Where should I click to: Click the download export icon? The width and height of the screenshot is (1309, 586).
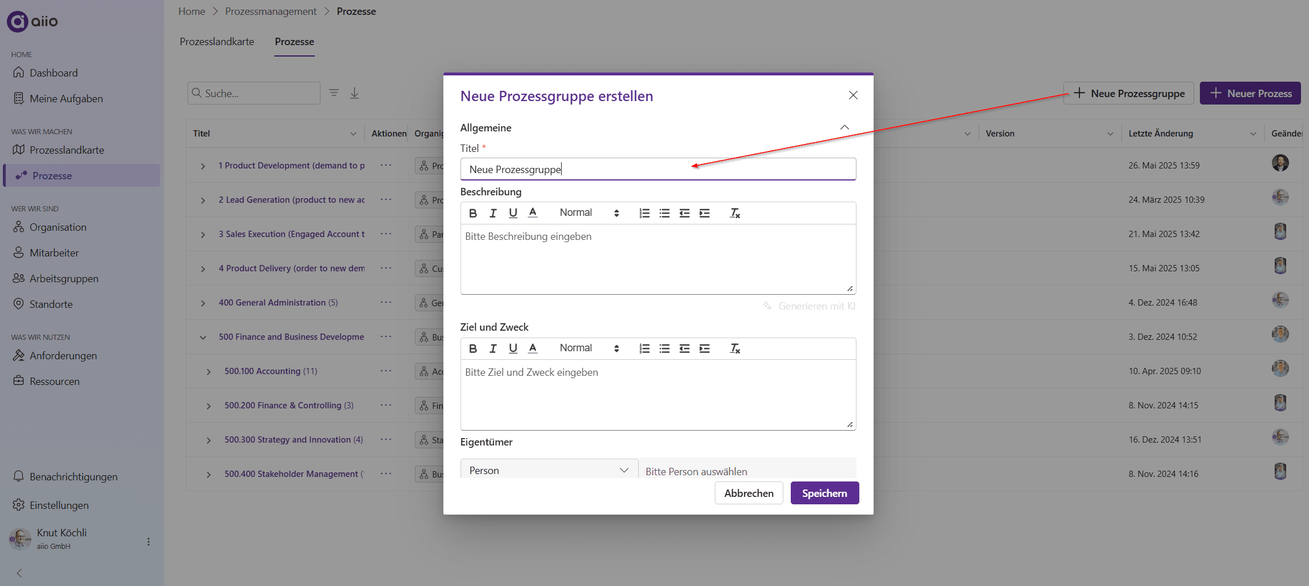pyautogui.click(x=354, y=93)
